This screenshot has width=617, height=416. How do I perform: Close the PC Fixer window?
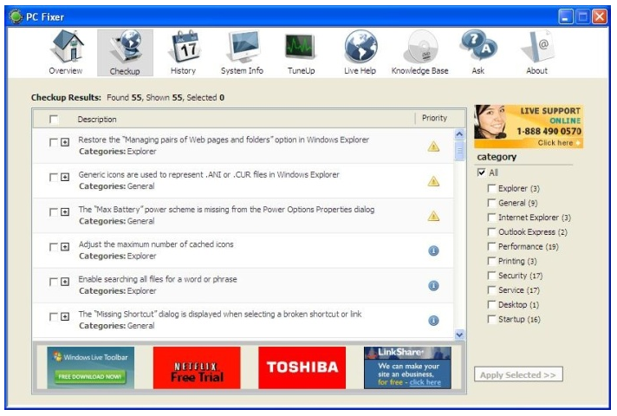(600, 17)
